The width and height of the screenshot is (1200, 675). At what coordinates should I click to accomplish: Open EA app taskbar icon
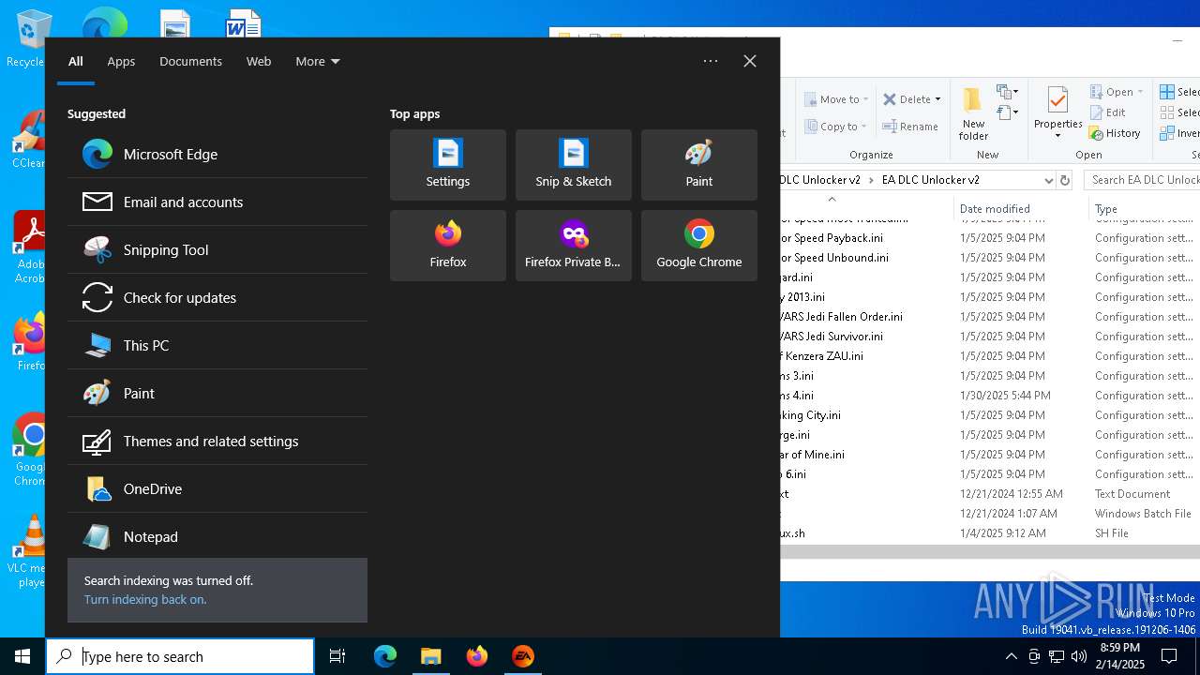(x=523, y=656)
